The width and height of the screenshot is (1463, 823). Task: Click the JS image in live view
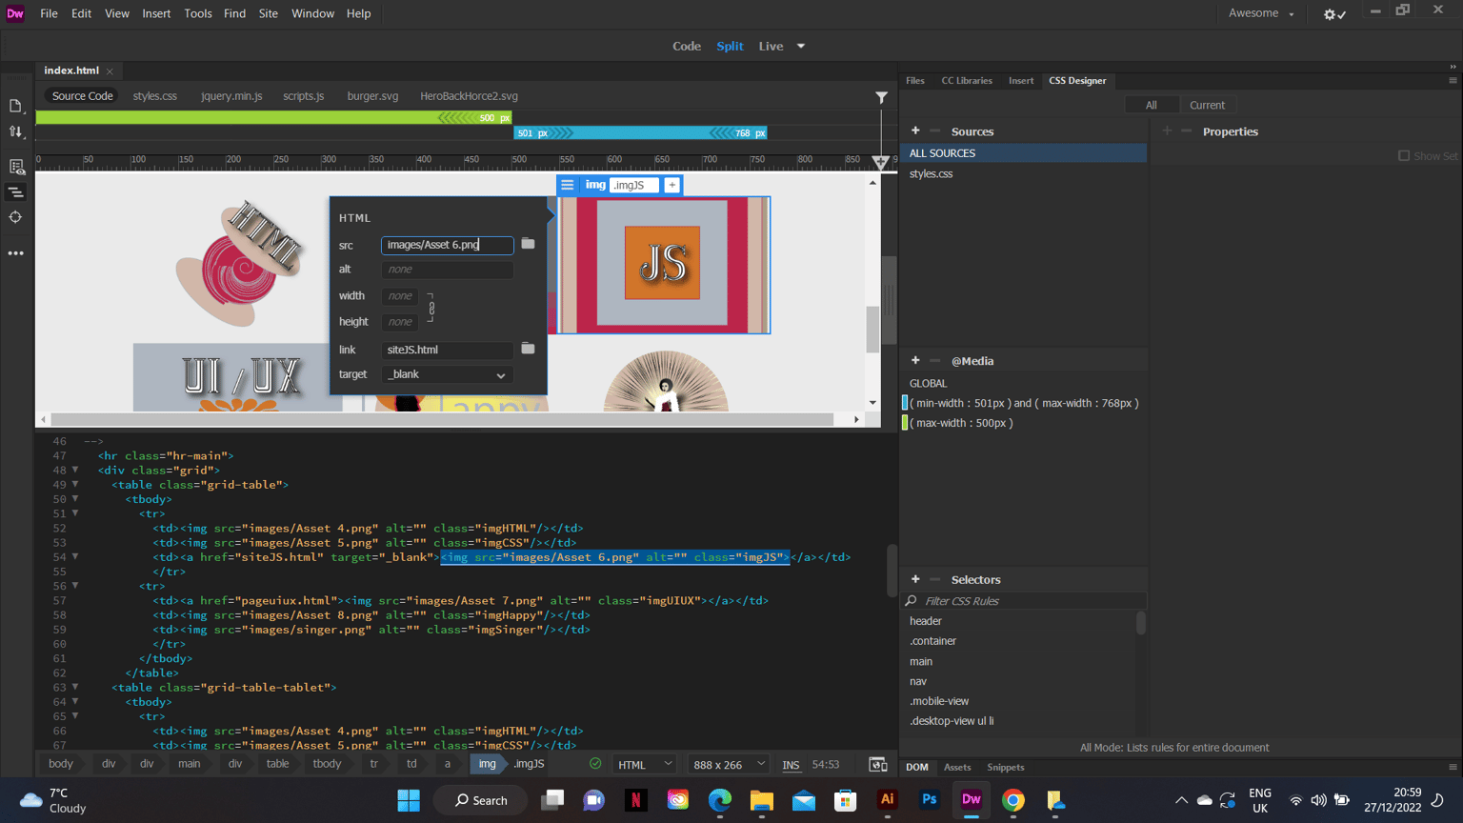tap(663, 265)
